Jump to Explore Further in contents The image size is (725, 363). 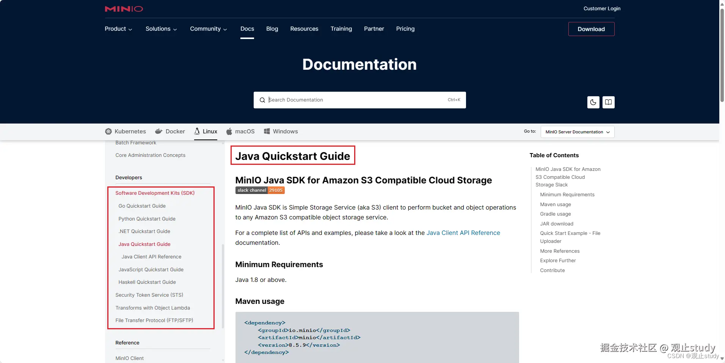(x=558, y=261)
